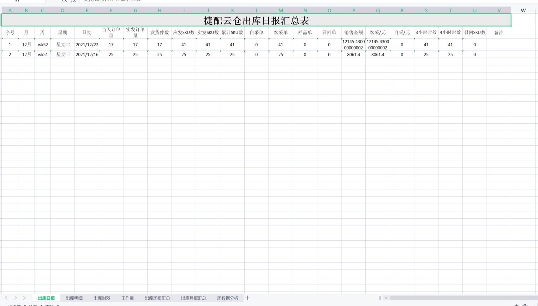
Task: Switch to the 工作量 sheet tab
Action: (x=127, y=298)
